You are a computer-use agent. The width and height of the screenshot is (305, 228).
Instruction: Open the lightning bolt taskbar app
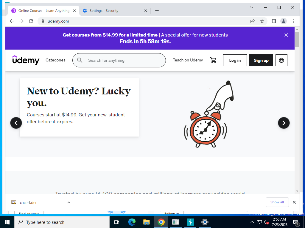point(190,222)
